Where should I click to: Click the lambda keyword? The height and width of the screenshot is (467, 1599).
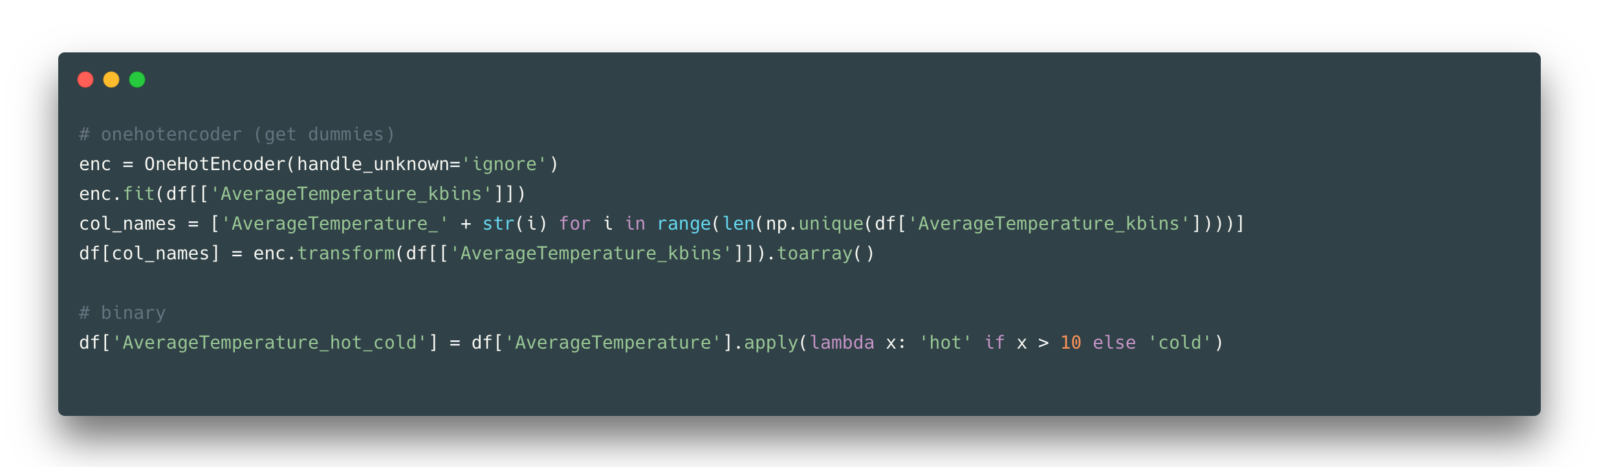click(x=842, y=343)
